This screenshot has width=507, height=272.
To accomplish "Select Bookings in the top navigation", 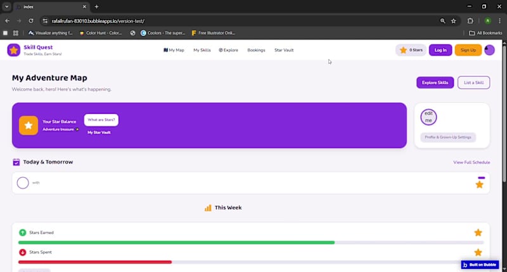I will pyautogui.click(x=256, y=50).
